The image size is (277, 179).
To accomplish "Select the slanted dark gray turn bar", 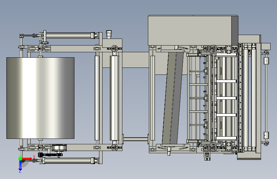I will 173,98.
